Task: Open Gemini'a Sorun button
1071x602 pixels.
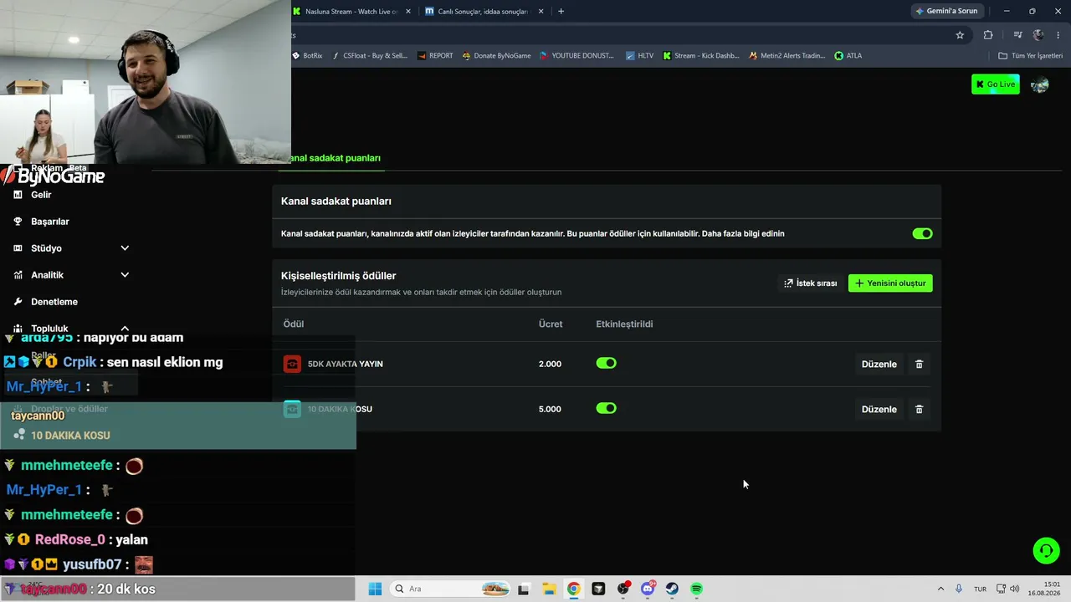Action: click(x=946, y=12)
